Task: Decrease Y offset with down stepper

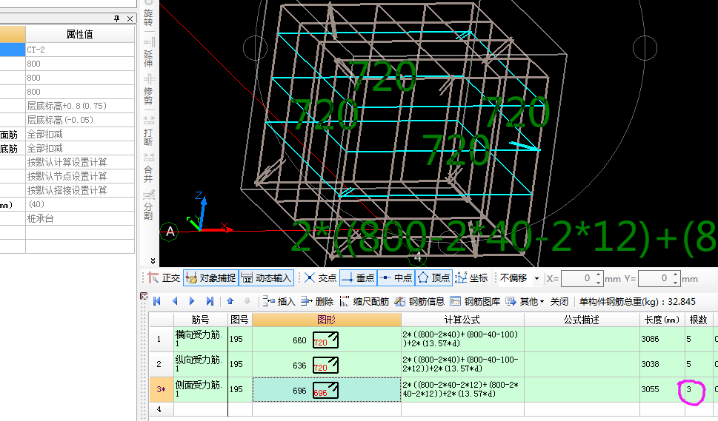Action: click(676, 283)
